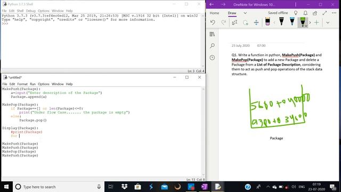Switch to Python IDLE in taskbar
Screen dimensions: 341x192
point(218,187)
